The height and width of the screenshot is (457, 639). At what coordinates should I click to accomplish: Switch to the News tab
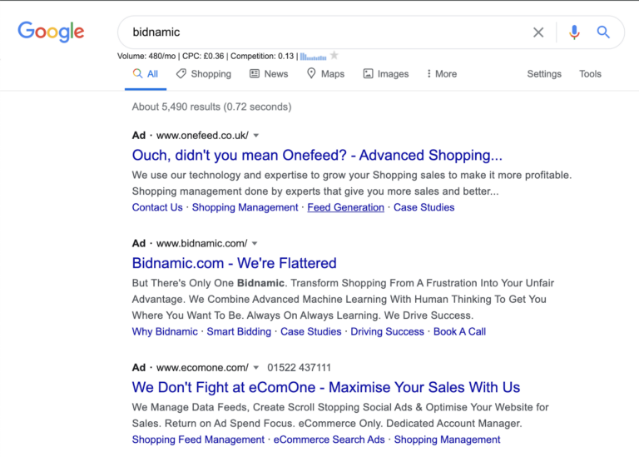(x=269, y=74)
